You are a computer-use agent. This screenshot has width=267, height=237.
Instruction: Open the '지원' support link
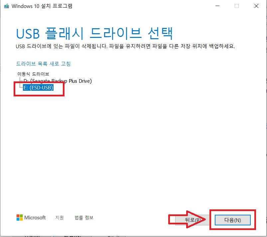tap(60, 217)
